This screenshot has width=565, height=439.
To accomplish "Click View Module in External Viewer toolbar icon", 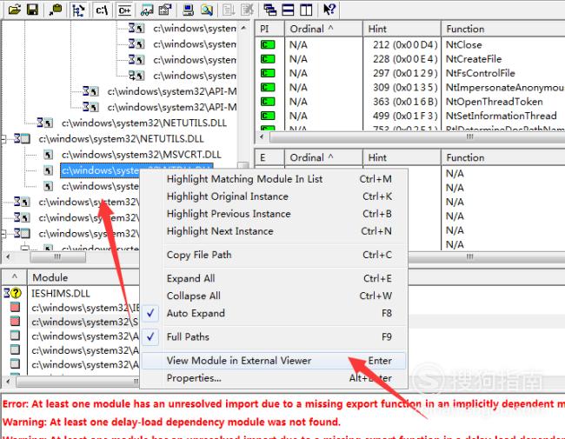I will [x=147, y=10].
